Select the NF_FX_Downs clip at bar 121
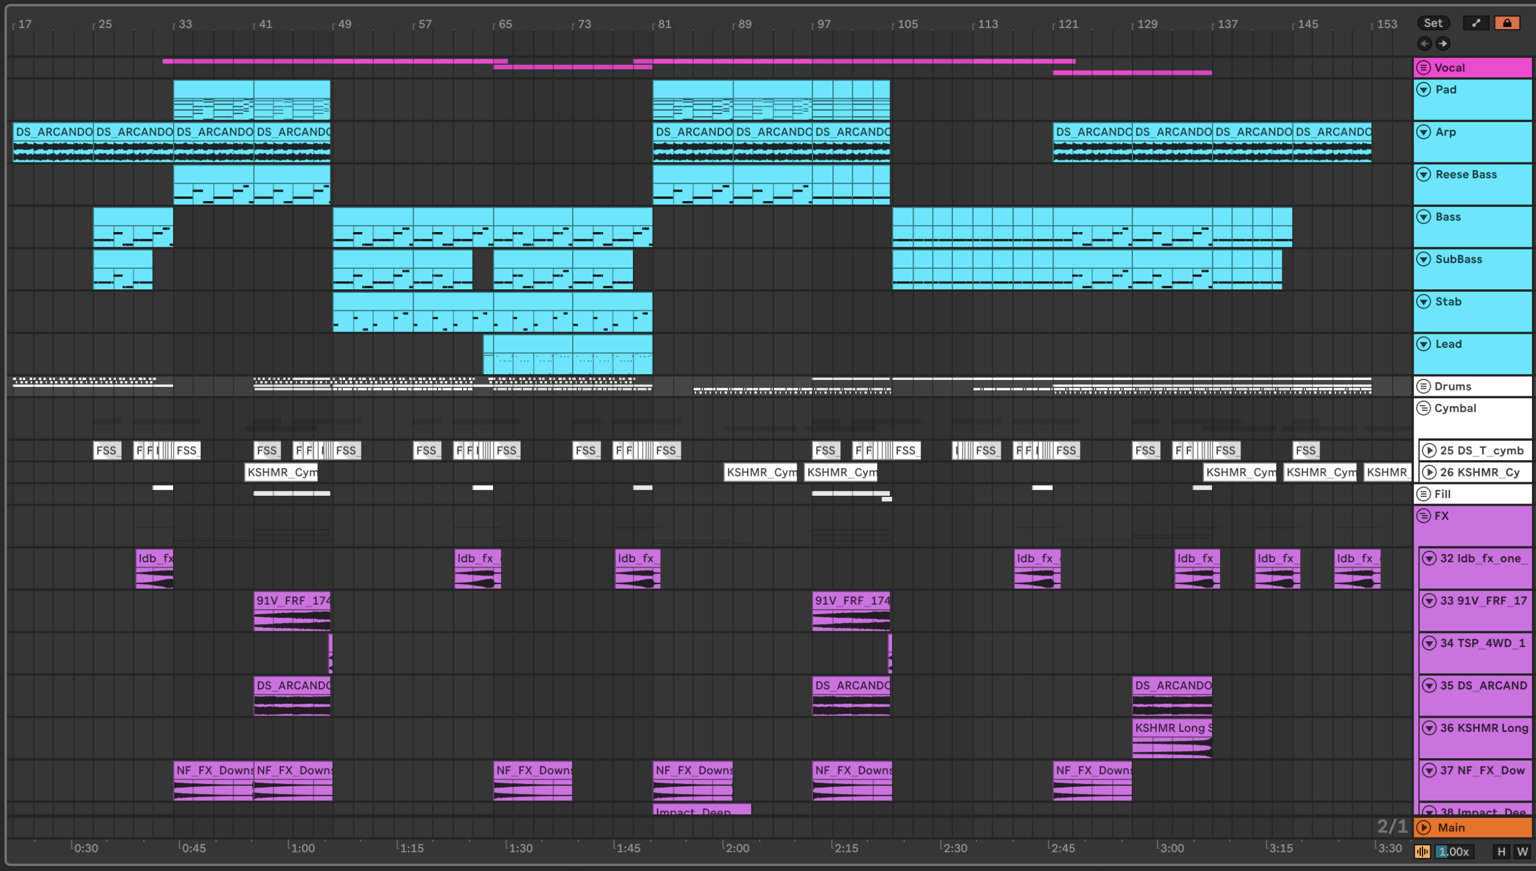This screenshot has height=871, width=1536. [1093, 780]
